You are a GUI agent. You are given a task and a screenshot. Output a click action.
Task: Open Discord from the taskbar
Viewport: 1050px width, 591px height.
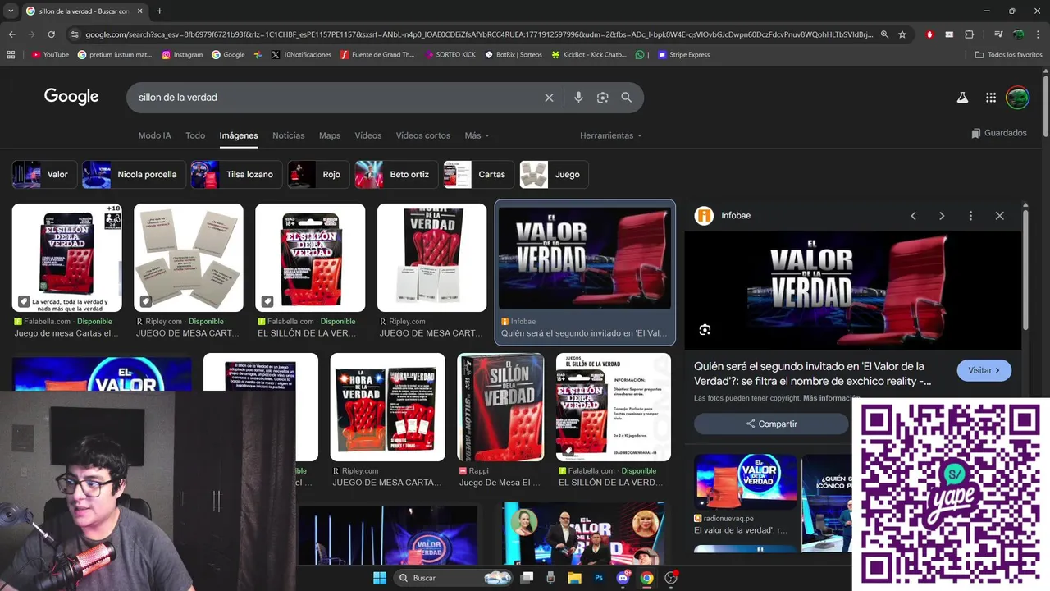click(x=623, y=578)
